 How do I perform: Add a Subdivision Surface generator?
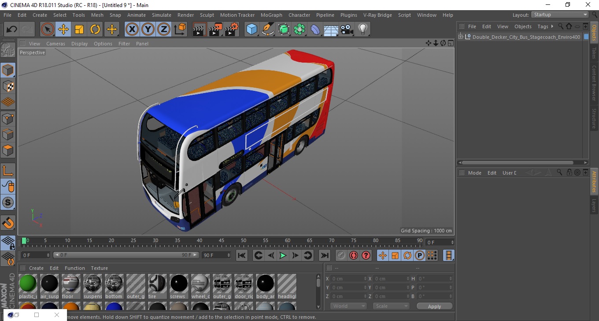pyautogui.click(x=284, y=30)
